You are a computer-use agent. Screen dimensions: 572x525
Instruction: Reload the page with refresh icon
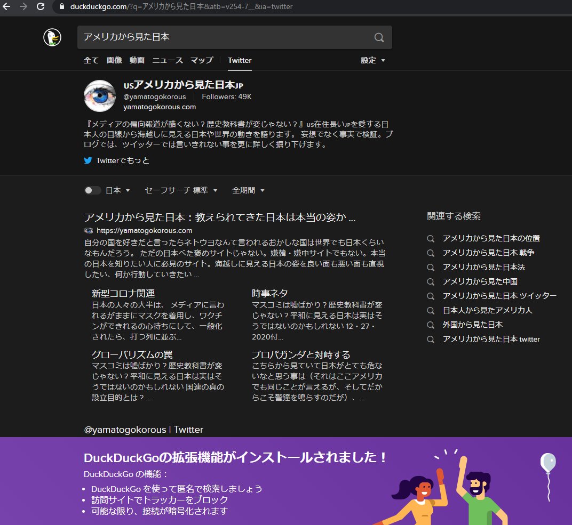click(41, 6)
